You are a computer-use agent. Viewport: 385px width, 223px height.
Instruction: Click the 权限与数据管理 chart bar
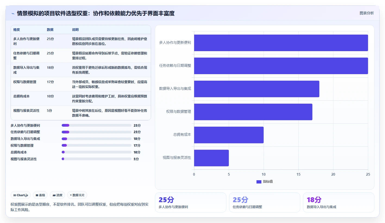click(x=253, y=112)
